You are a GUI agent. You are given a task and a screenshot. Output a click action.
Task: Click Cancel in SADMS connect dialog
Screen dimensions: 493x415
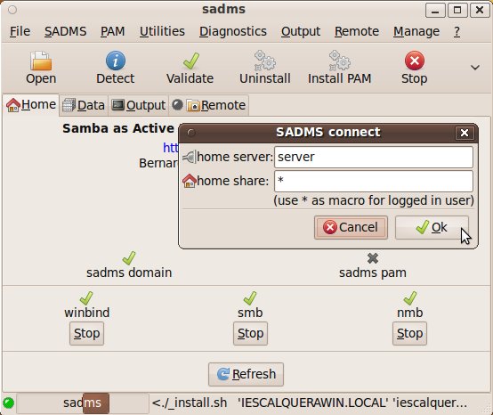pyautogui.click(x=351, y=227)
